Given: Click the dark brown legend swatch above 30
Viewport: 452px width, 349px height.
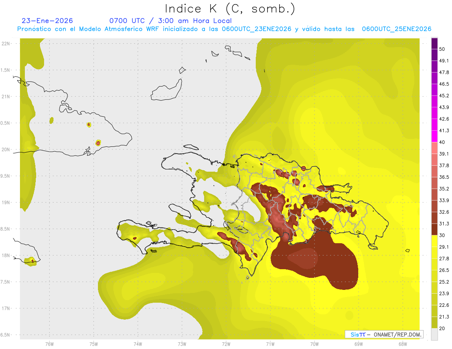Looking at the screenshot, I should [435, 229].
